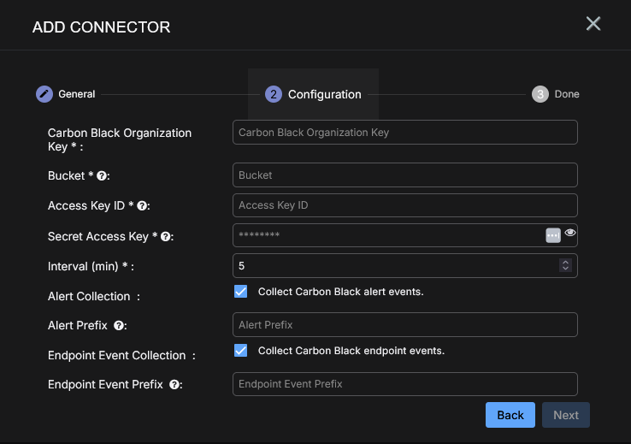The image size is (631, 444).
Task: Click the password manager icon in Secret Access Key
Action: click(553, 235)
